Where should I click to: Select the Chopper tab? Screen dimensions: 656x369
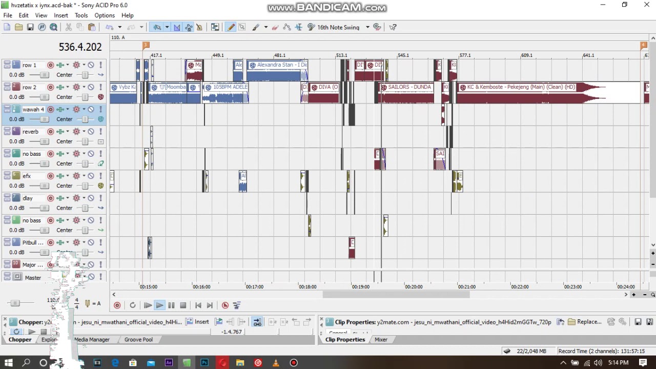20,339
